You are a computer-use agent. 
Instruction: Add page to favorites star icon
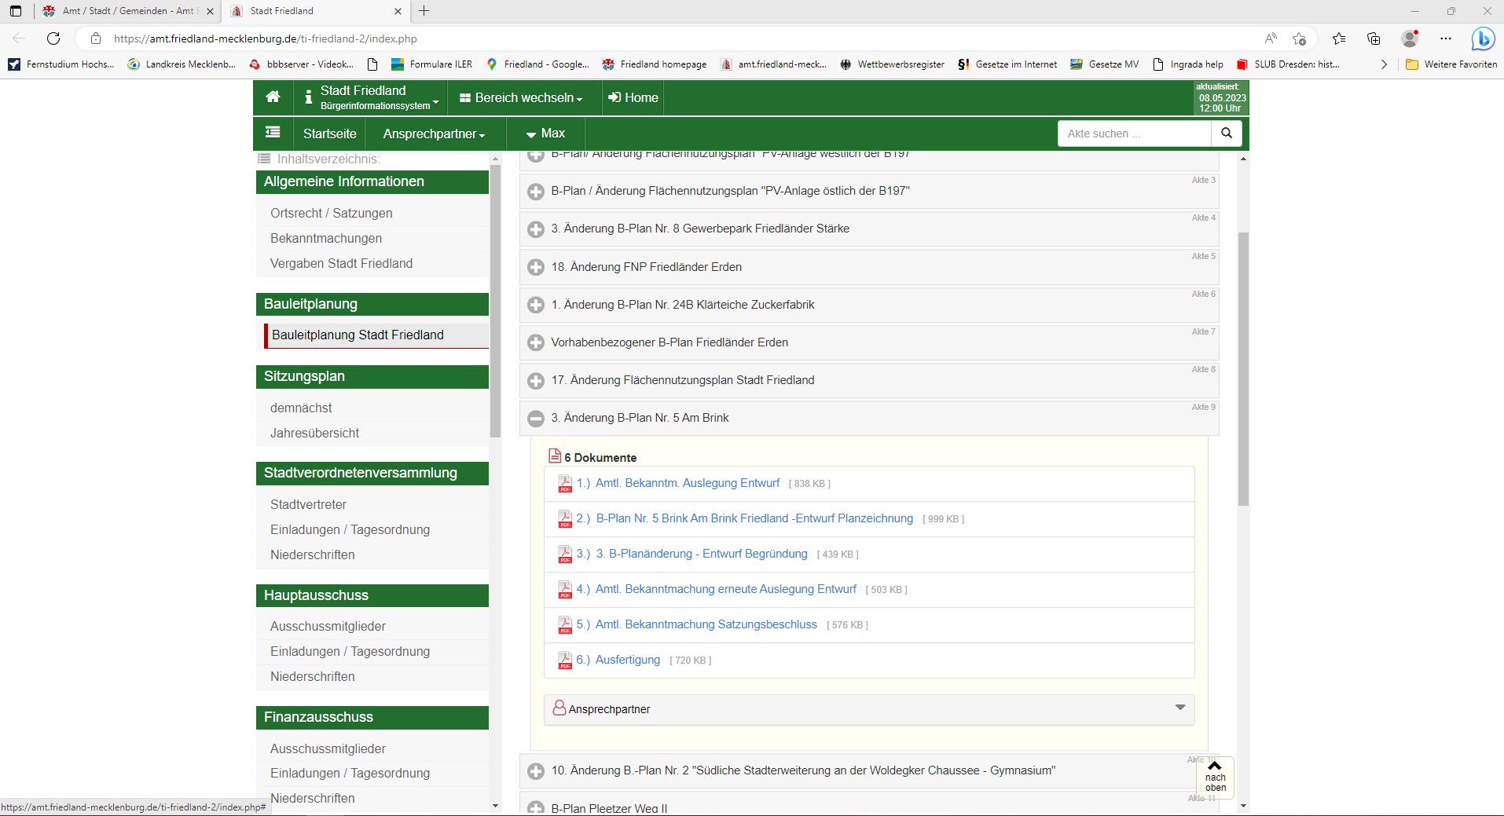point(1299,38)
